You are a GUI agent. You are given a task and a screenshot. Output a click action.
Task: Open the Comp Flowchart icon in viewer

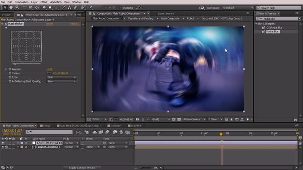point(242,119)
